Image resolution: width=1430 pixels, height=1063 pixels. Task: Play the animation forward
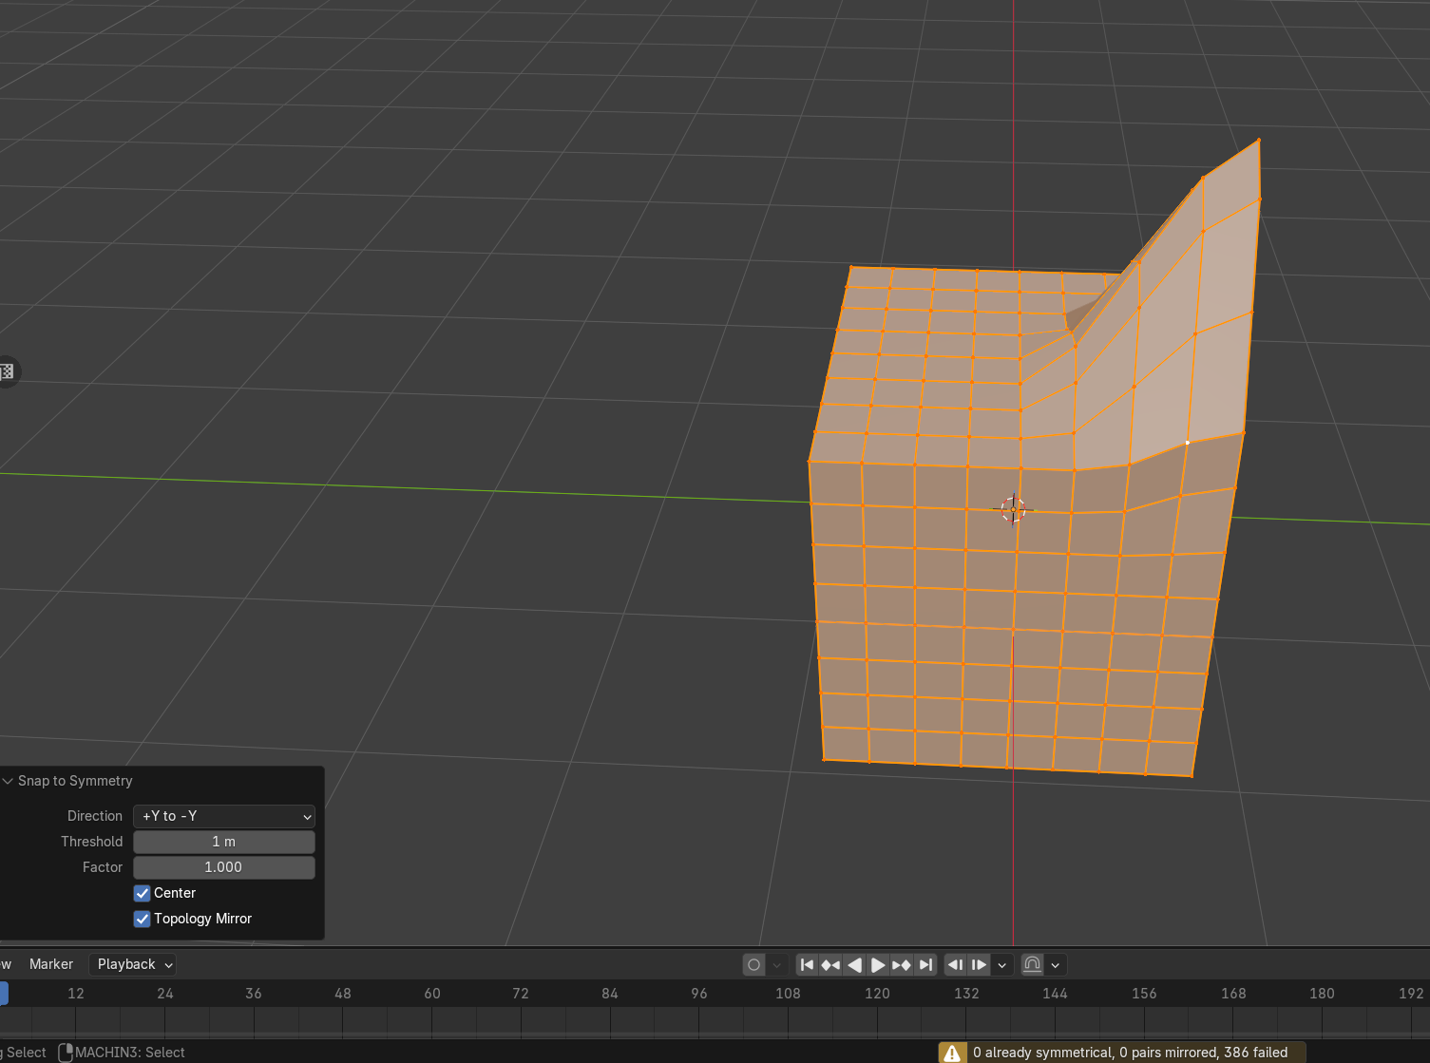878,964
